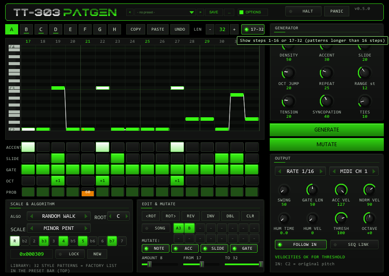Select previous output rate arrow
The height and width of the screenshot is (276, 389).
pos(280,171)
